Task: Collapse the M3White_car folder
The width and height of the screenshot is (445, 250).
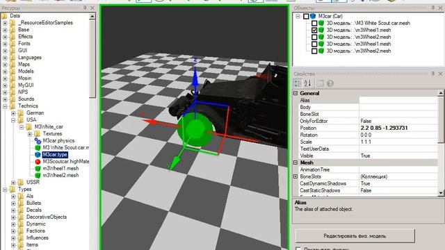Action: pyautogui.click(x=22, y=126)
